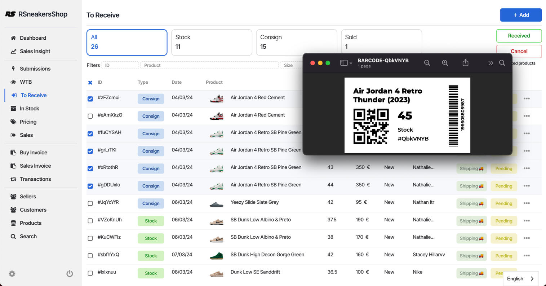Clear selection with the blue X icon
546x286 pixels.
click(90, 83)
